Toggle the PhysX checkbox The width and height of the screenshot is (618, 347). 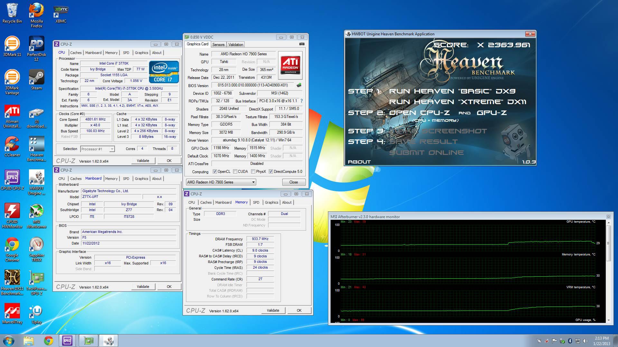tap(253, 172)
